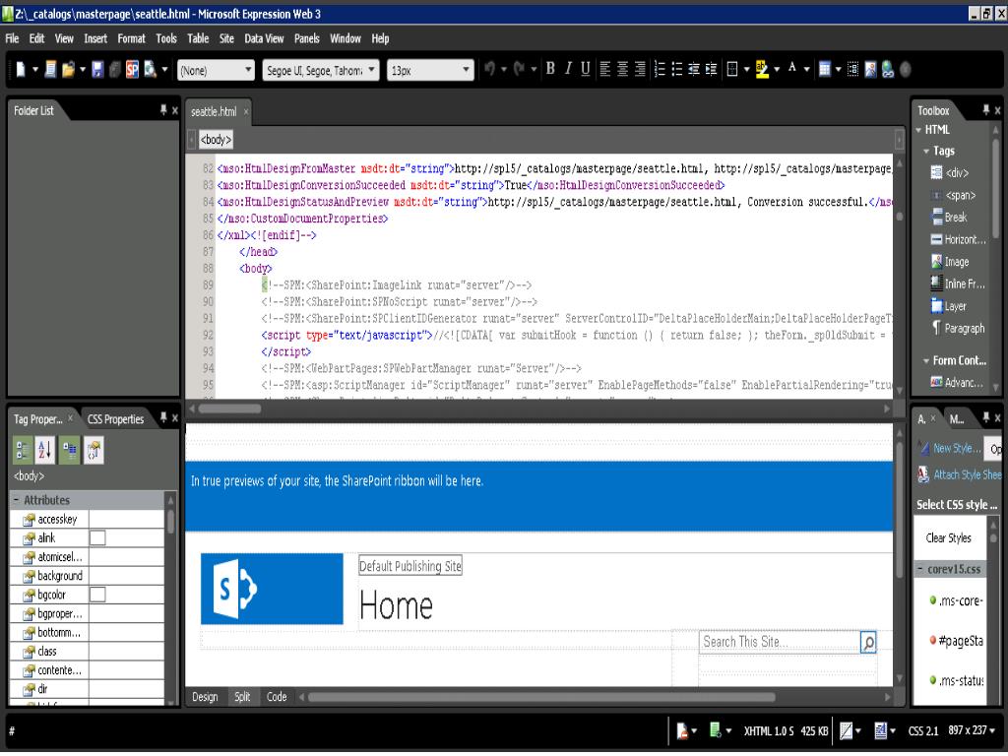Open the Data View menu
The width and height of the screenshot is (1008, 756).
pyautogui.click(x=264, y=38)
